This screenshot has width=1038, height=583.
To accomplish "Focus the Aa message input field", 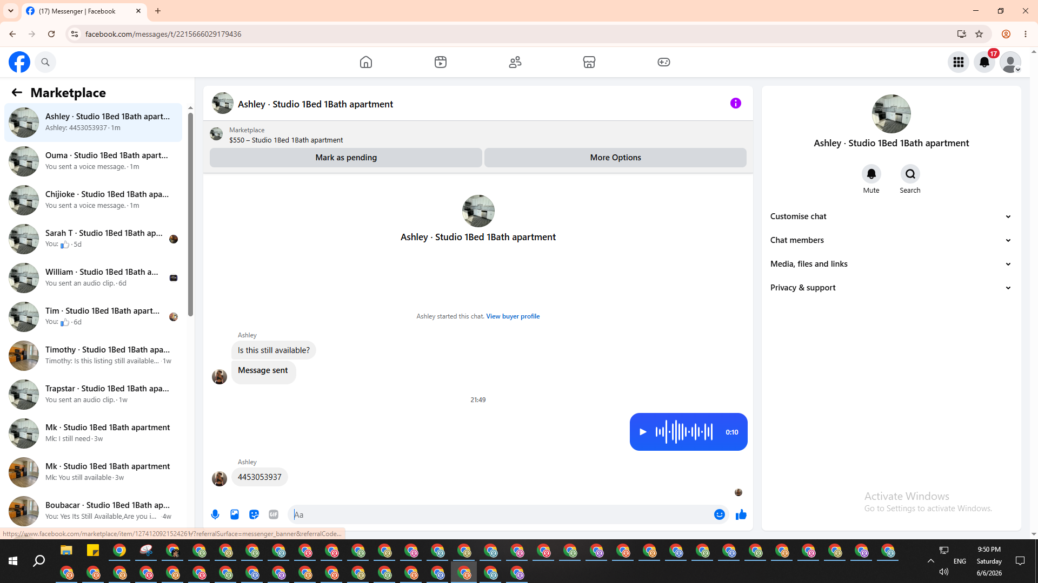I will pos(500,514).
